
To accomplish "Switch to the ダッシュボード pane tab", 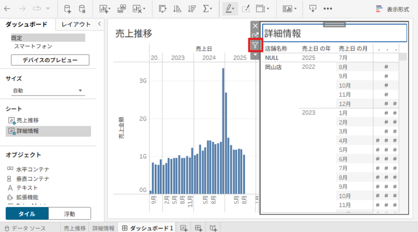I will pyautogui.click(x=27, y=24).
